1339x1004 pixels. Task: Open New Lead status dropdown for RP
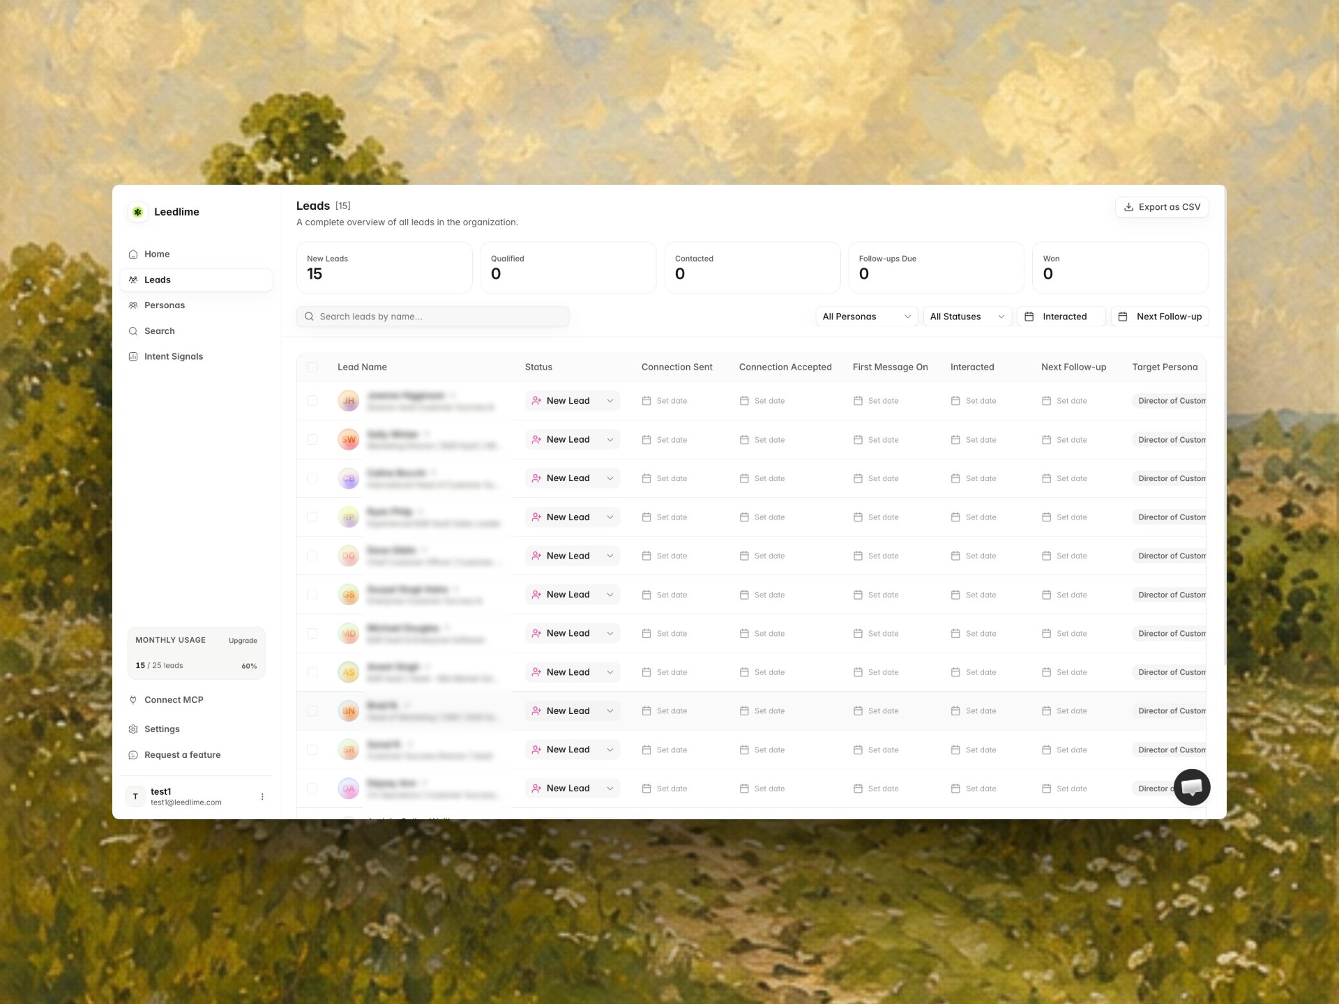573,517
